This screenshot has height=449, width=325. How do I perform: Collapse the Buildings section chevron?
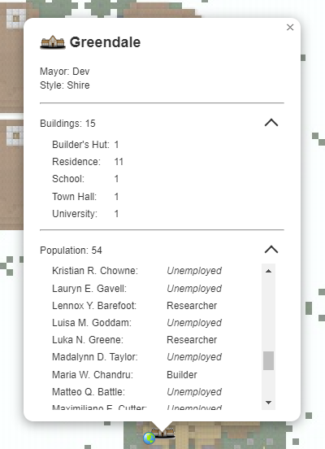click(271, 123)
